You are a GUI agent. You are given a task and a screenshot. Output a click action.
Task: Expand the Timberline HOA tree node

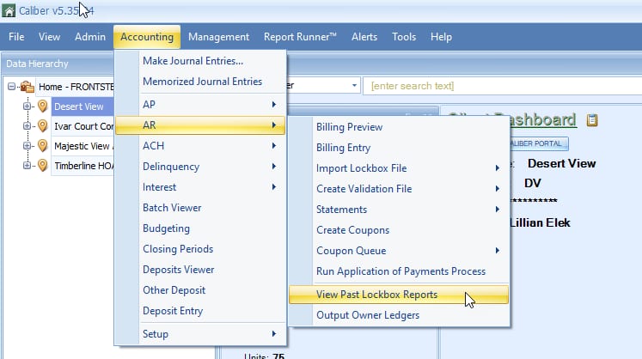[27, 166]
